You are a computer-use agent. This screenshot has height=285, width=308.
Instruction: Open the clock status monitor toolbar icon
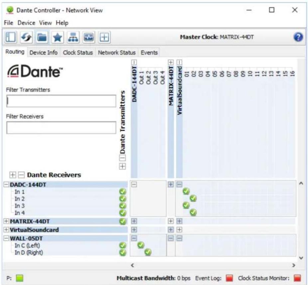(x=89, y=37)
